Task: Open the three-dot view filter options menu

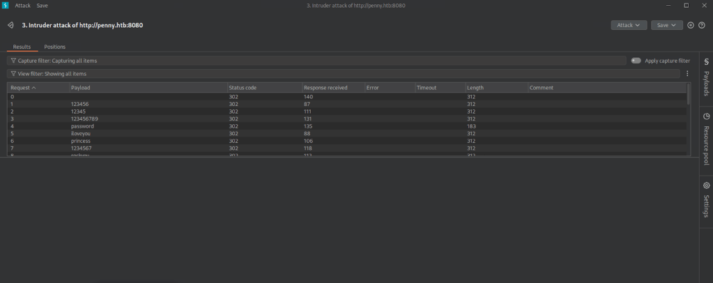Action: coord(687,73)
